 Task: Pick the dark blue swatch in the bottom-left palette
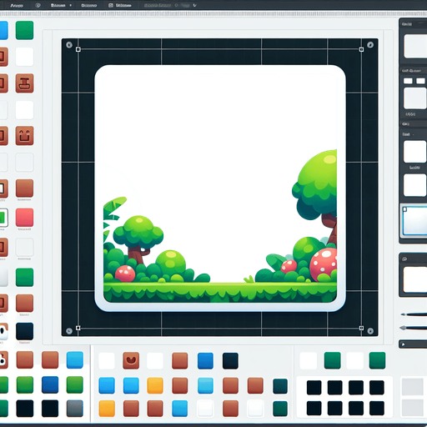[x=50, y=384]
